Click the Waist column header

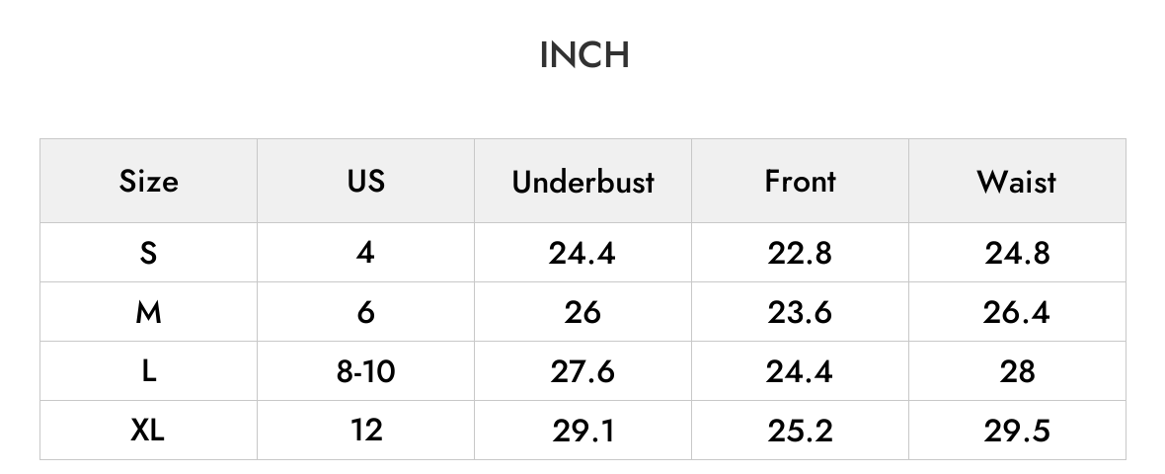(x=1016, y=182)
